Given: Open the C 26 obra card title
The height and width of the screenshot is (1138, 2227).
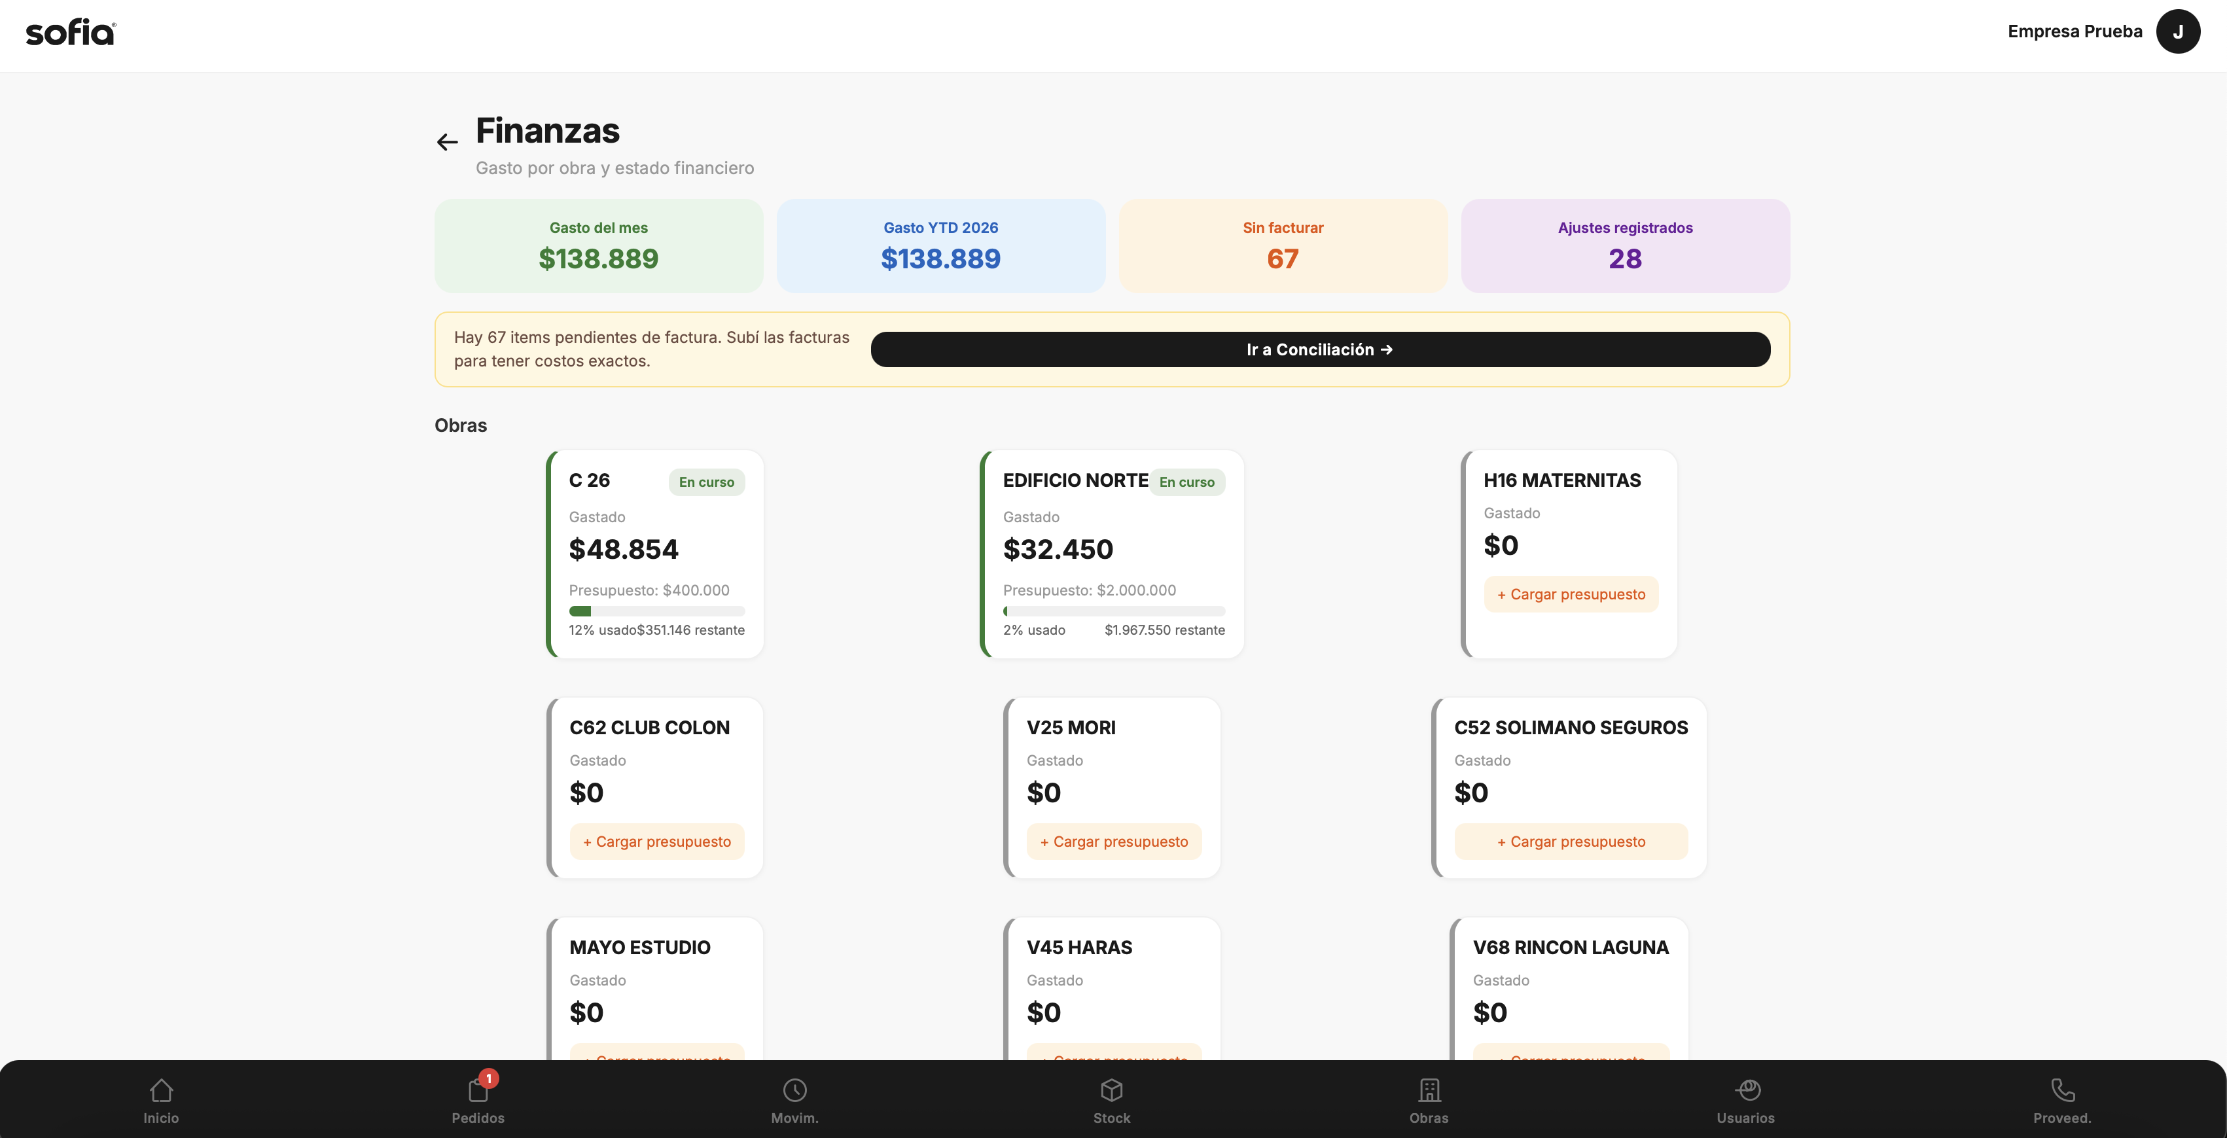Looking at the screenshot, I should tap(590, 480).
